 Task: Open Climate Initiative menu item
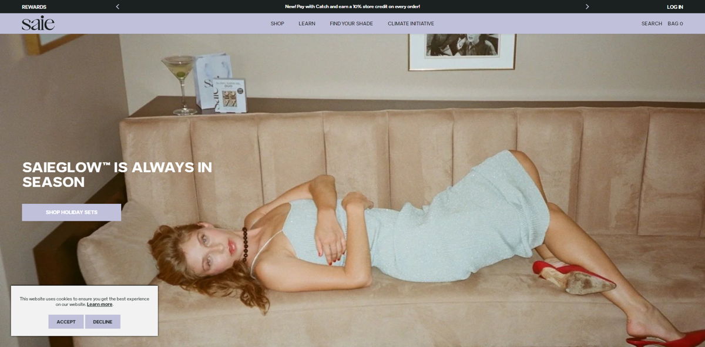[x=411, y=23]
